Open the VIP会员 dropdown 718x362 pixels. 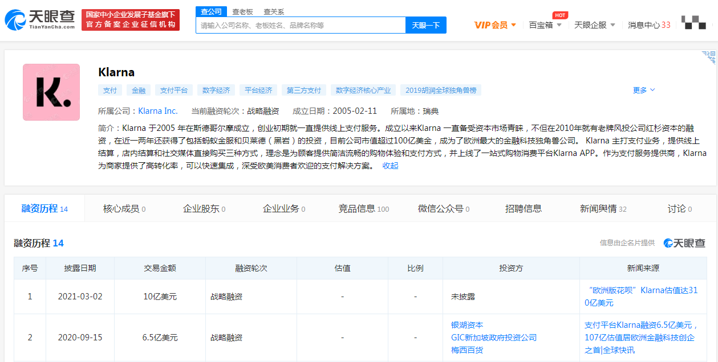[x=495, y=25]
